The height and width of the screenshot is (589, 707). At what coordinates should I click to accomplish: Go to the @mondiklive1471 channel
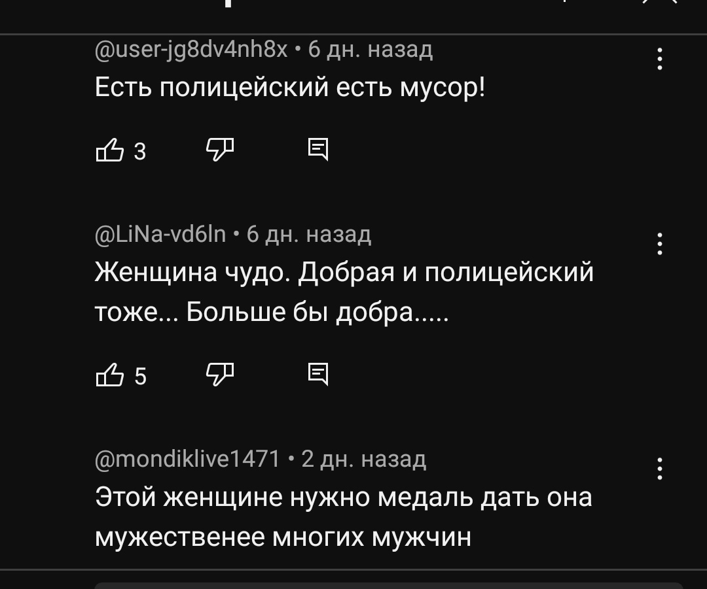pos(187,459)
